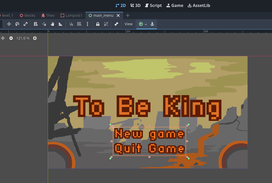Click the pivot point tool icon
This screenshot has height=183, width=272.
(x=44, y=24)
